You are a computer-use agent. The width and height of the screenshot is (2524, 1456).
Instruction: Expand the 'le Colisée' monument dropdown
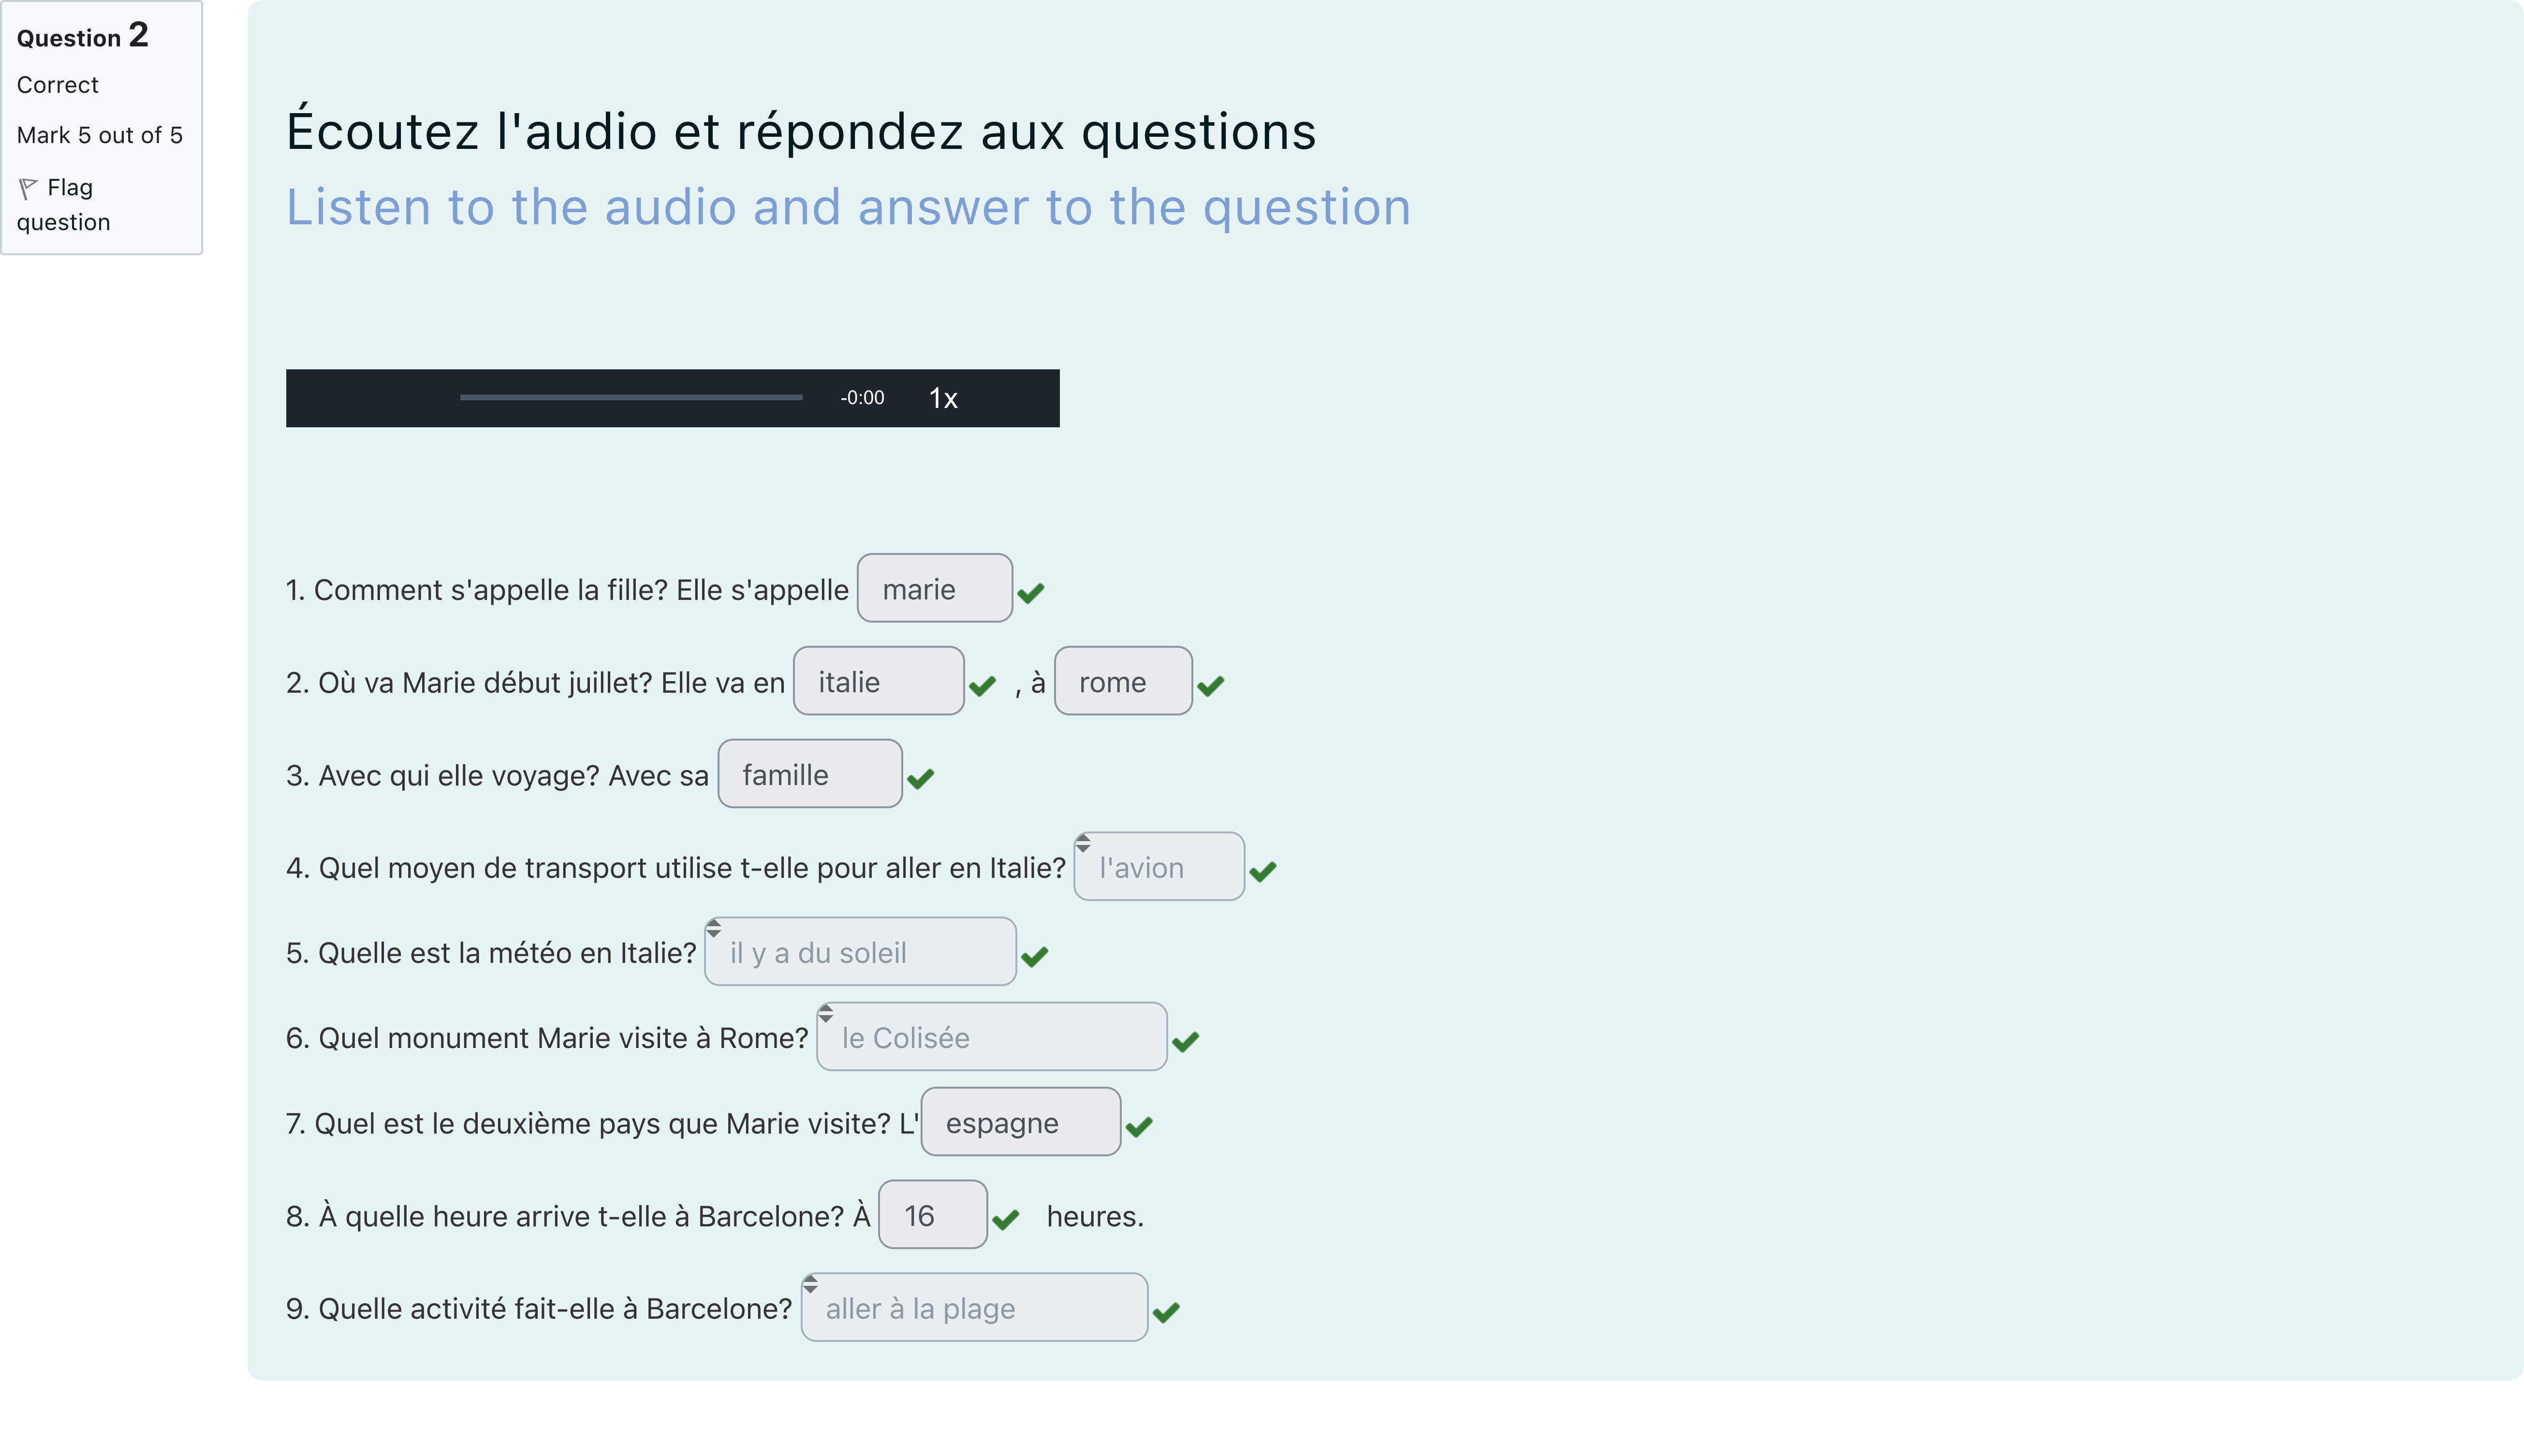pyautogui.click(x=991, y=1037)
